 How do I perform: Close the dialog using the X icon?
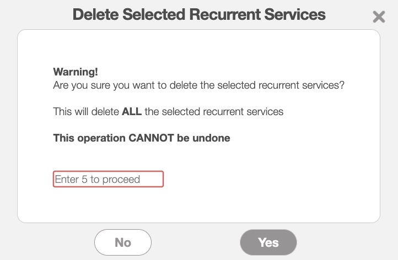tap(379, 17)
